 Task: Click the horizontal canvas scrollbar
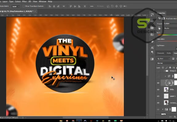tap(85, 117)
